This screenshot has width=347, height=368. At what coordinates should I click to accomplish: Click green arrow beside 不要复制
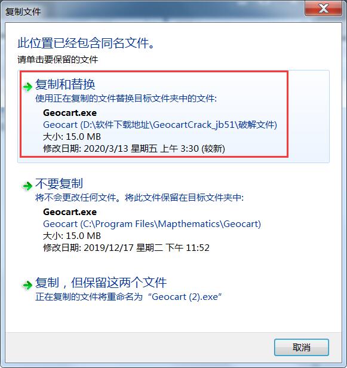click(27, 186)
